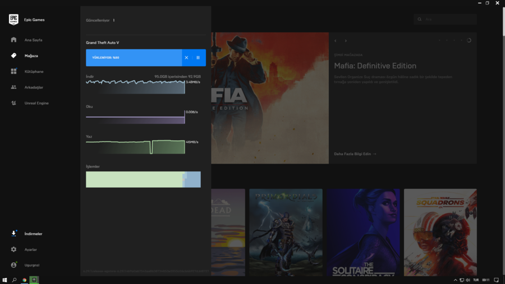Pause the Grand Theft Auto V download
This screenshot has height=284, width=505.
pyautogui.click(x=198, y=58)
